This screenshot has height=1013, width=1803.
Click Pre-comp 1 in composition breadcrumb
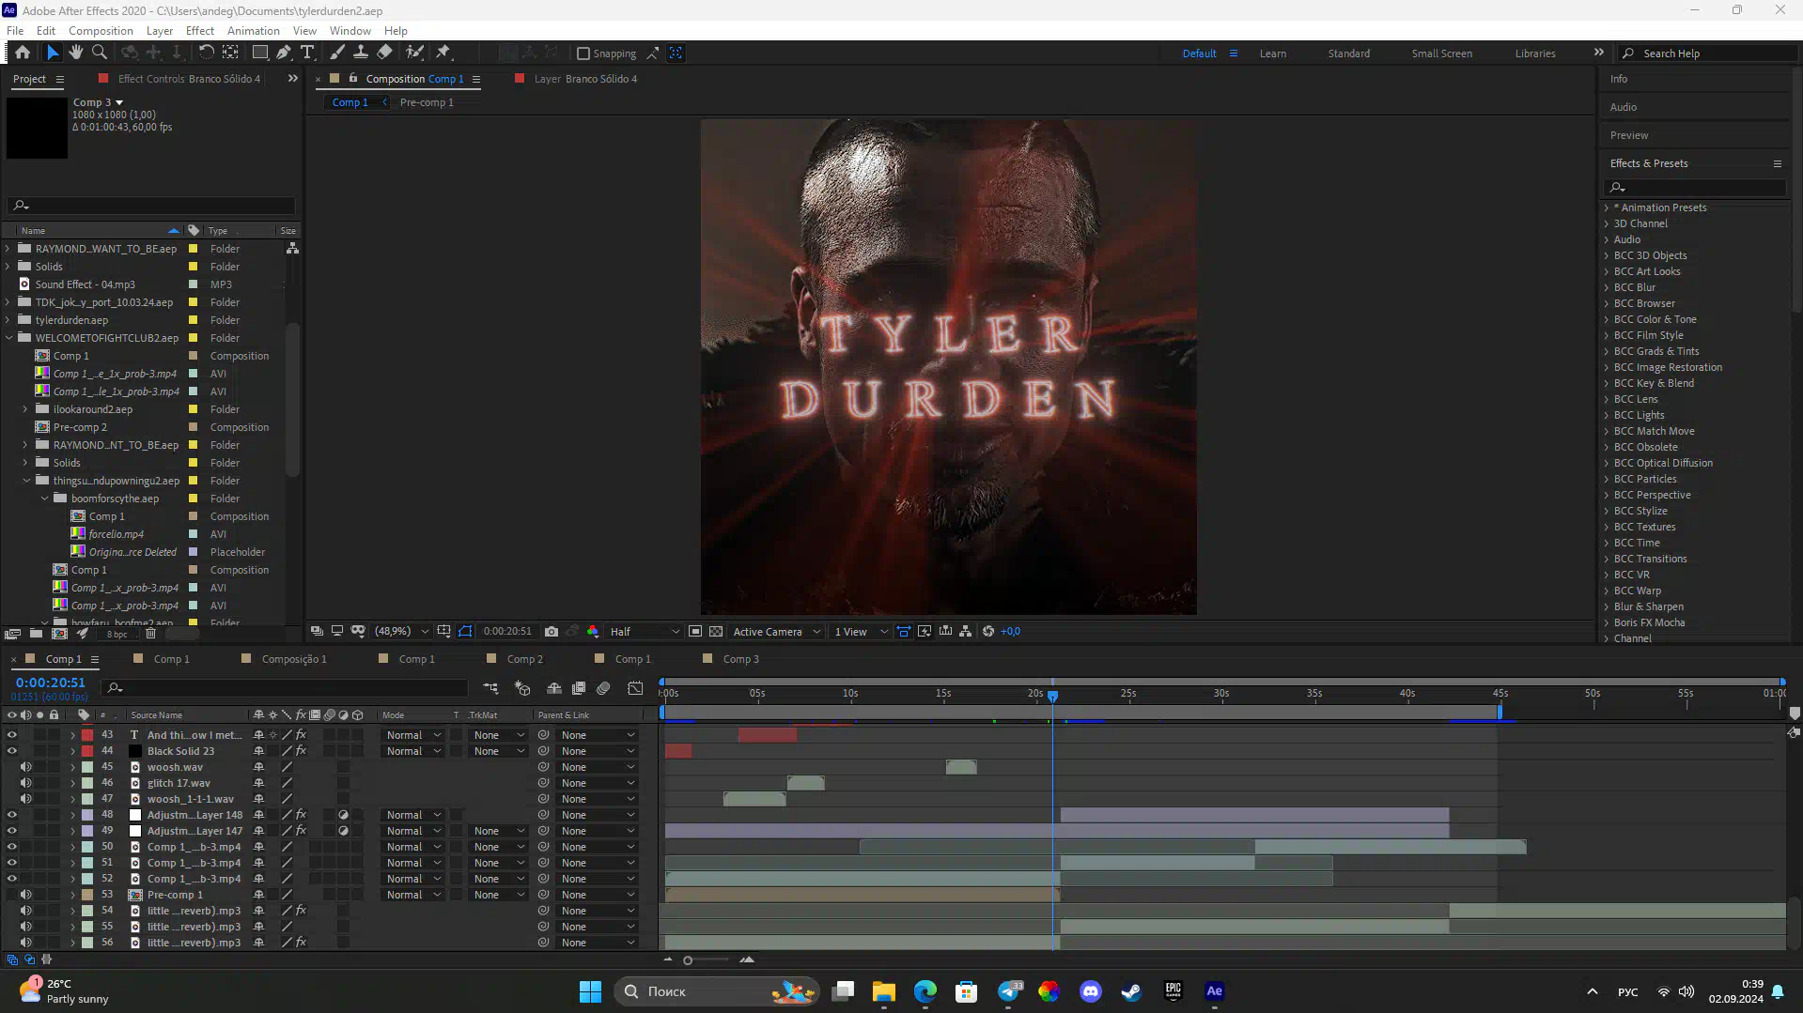(x=427, y=102)
